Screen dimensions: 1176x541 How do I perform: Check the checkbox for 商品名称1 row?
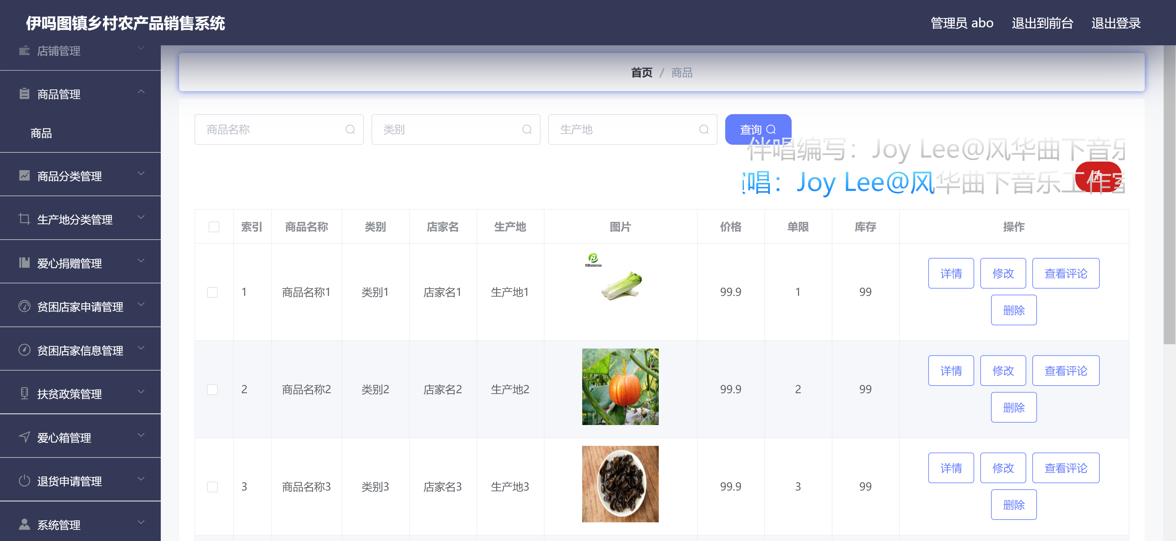click(x=212, y=293)
